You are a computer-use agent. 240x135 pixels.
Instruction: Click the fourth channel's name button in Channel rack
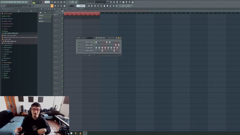(89, 51)
